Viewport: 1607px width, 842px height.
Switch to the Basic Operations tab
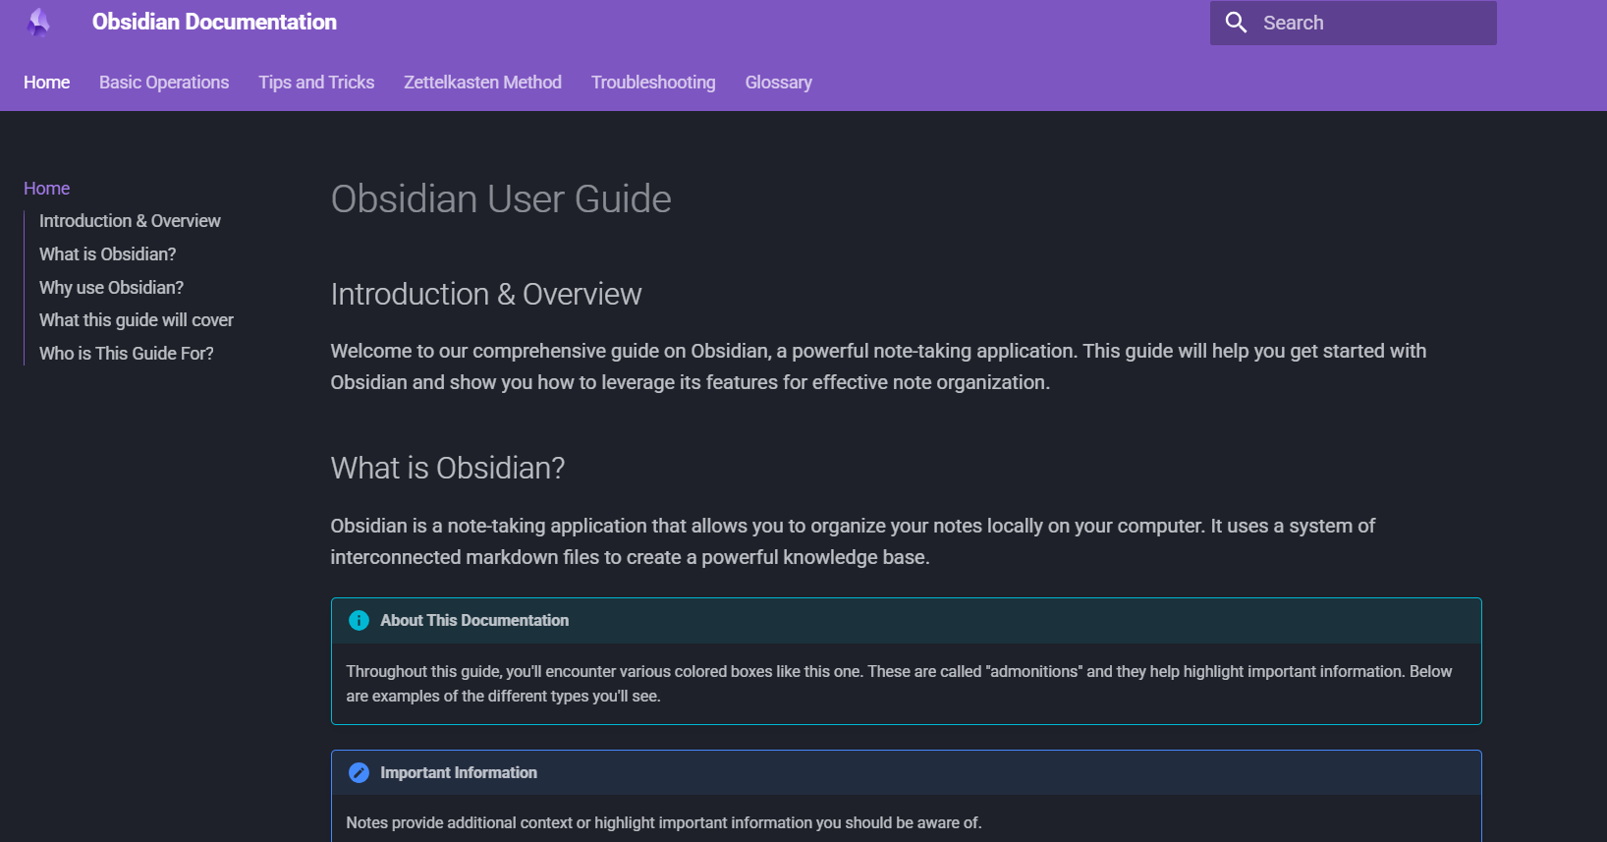[x=164, y=83]
